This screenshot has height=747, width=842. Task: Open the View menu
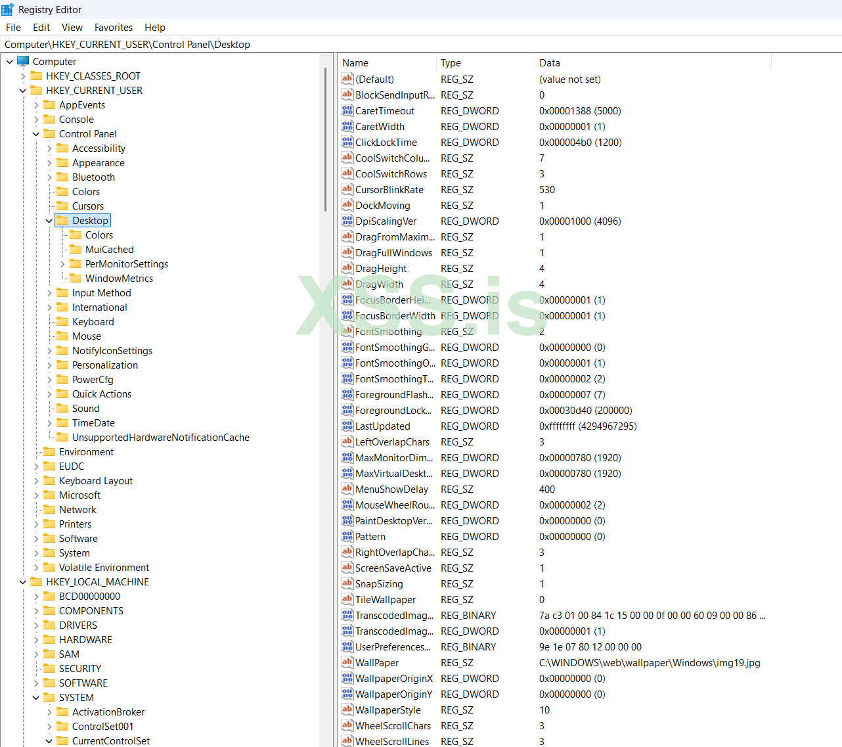tap(72, 27)
